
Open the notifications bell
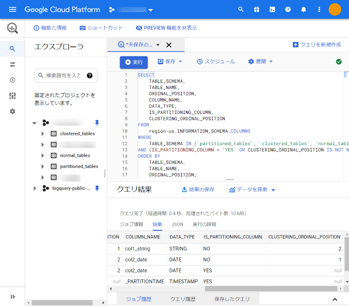tap(303, 9)
